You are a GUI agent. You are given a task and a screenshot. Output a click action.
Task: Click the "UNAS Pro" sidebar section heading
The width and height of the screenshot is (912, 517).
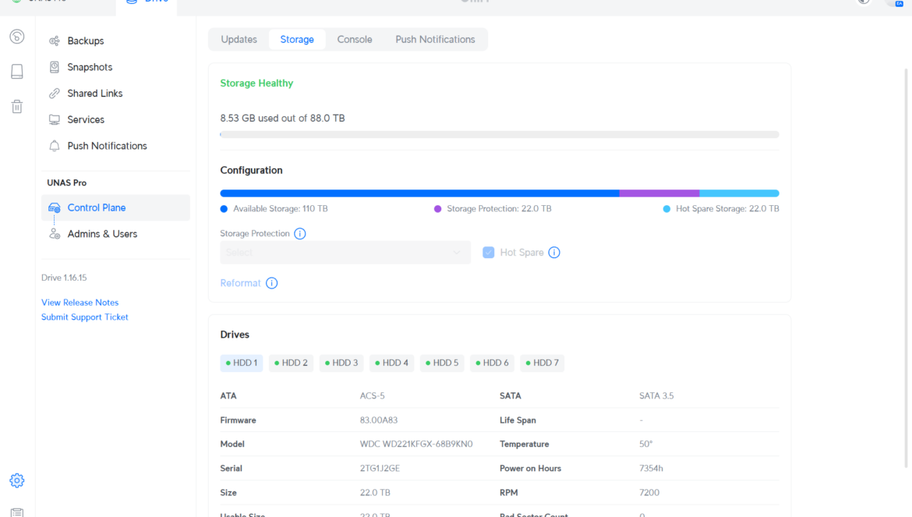click(x=67, y=182)
